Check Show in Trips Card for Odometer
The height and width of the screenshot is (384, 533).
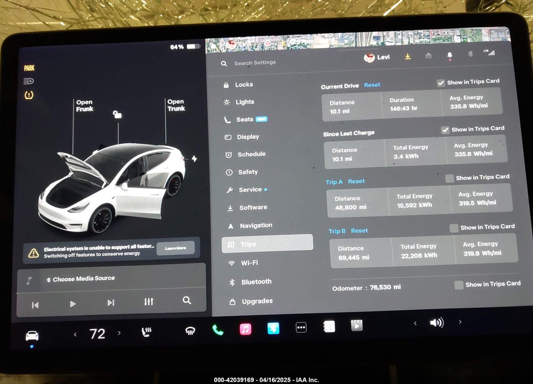pos(458,285)
